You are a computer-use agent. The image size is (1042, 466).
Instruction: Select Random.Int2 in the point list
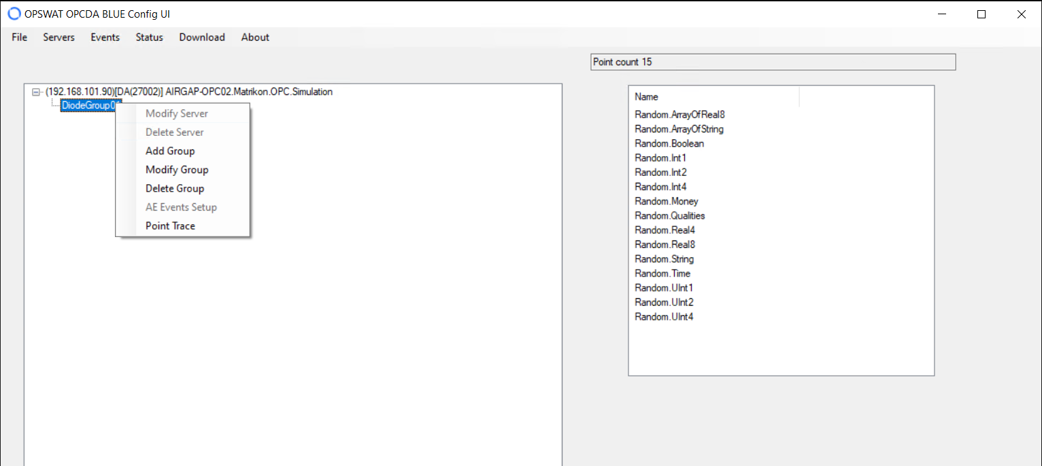click(660, 173)
